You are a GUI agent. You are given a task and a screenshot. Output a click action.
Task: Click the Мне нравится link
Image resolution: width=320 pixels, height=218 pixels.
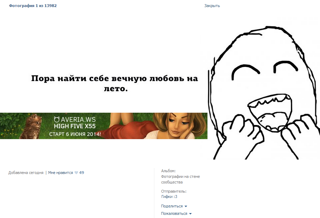[60, 173]
